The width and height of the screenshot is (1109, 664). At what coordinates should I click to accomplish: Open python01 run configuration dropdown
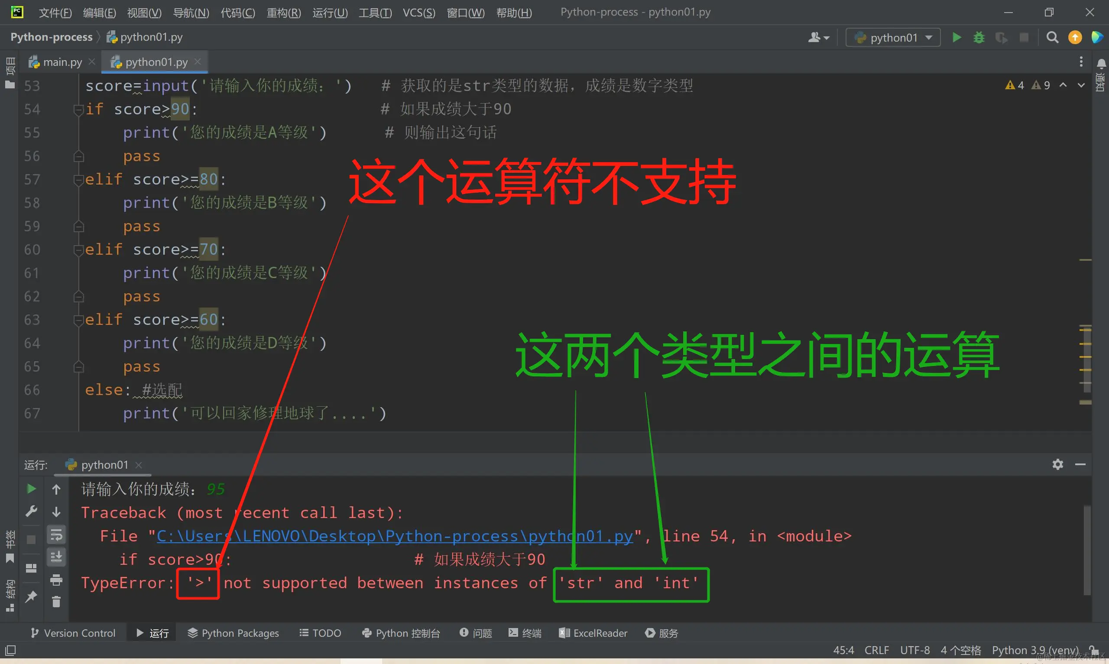(893, 38)
